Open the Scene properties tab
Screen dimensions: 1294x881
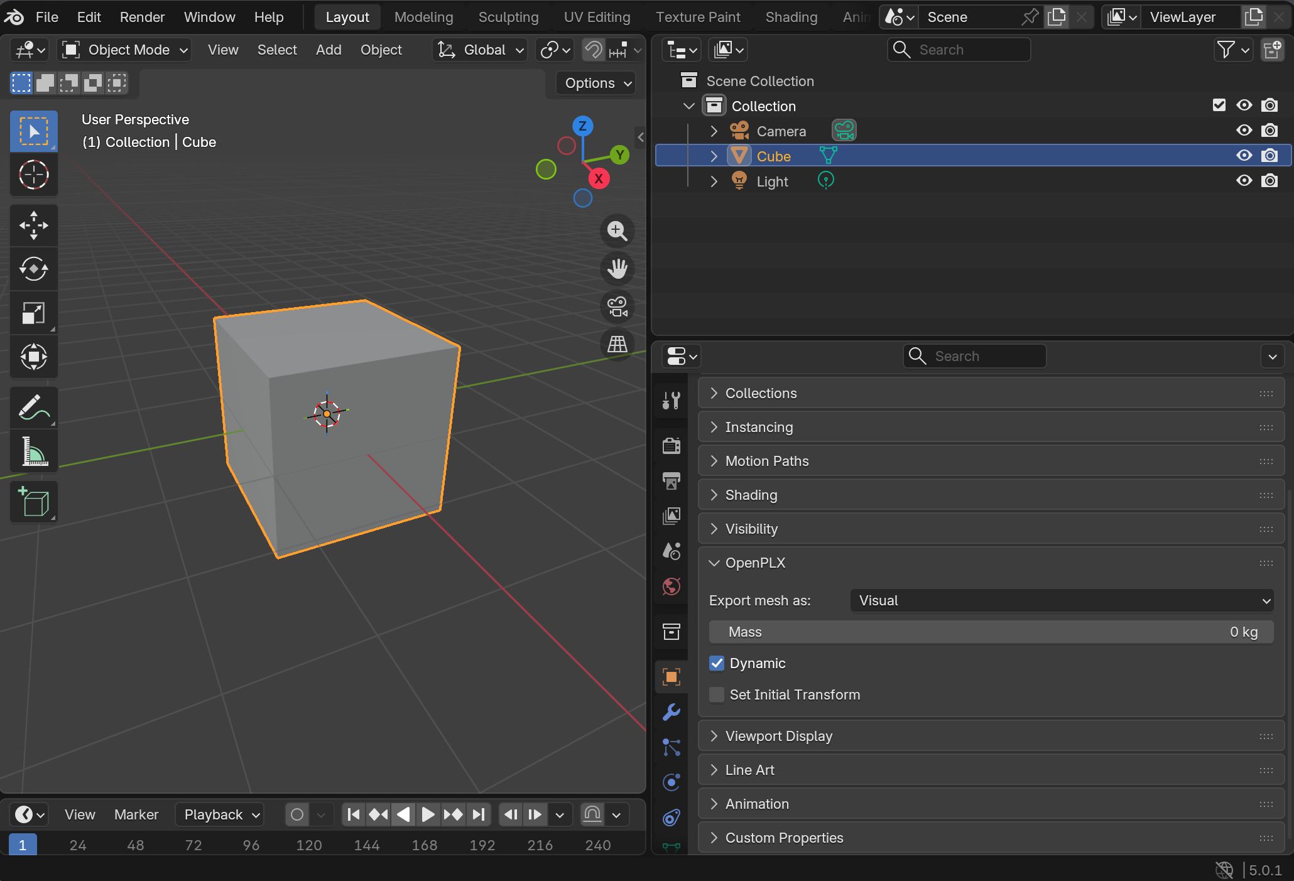tap(671, 551)
